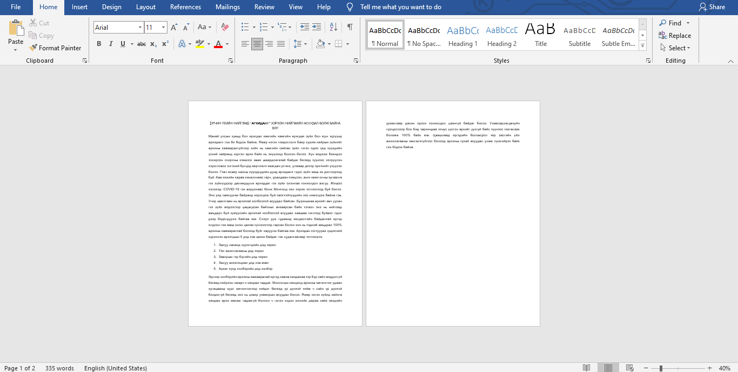Screen dimensions: 738x372
Task: Apply bullet list formatting
Action: [x=245, y=27]
